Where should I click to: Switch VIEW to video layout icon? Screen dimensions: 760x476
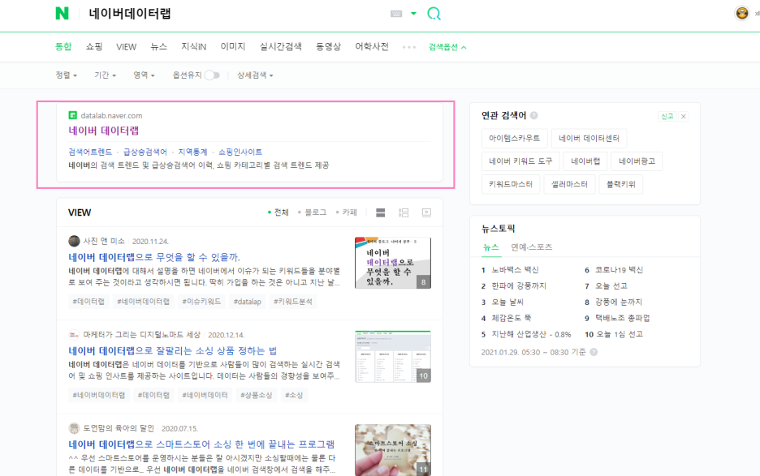click(x=426, y=212)
